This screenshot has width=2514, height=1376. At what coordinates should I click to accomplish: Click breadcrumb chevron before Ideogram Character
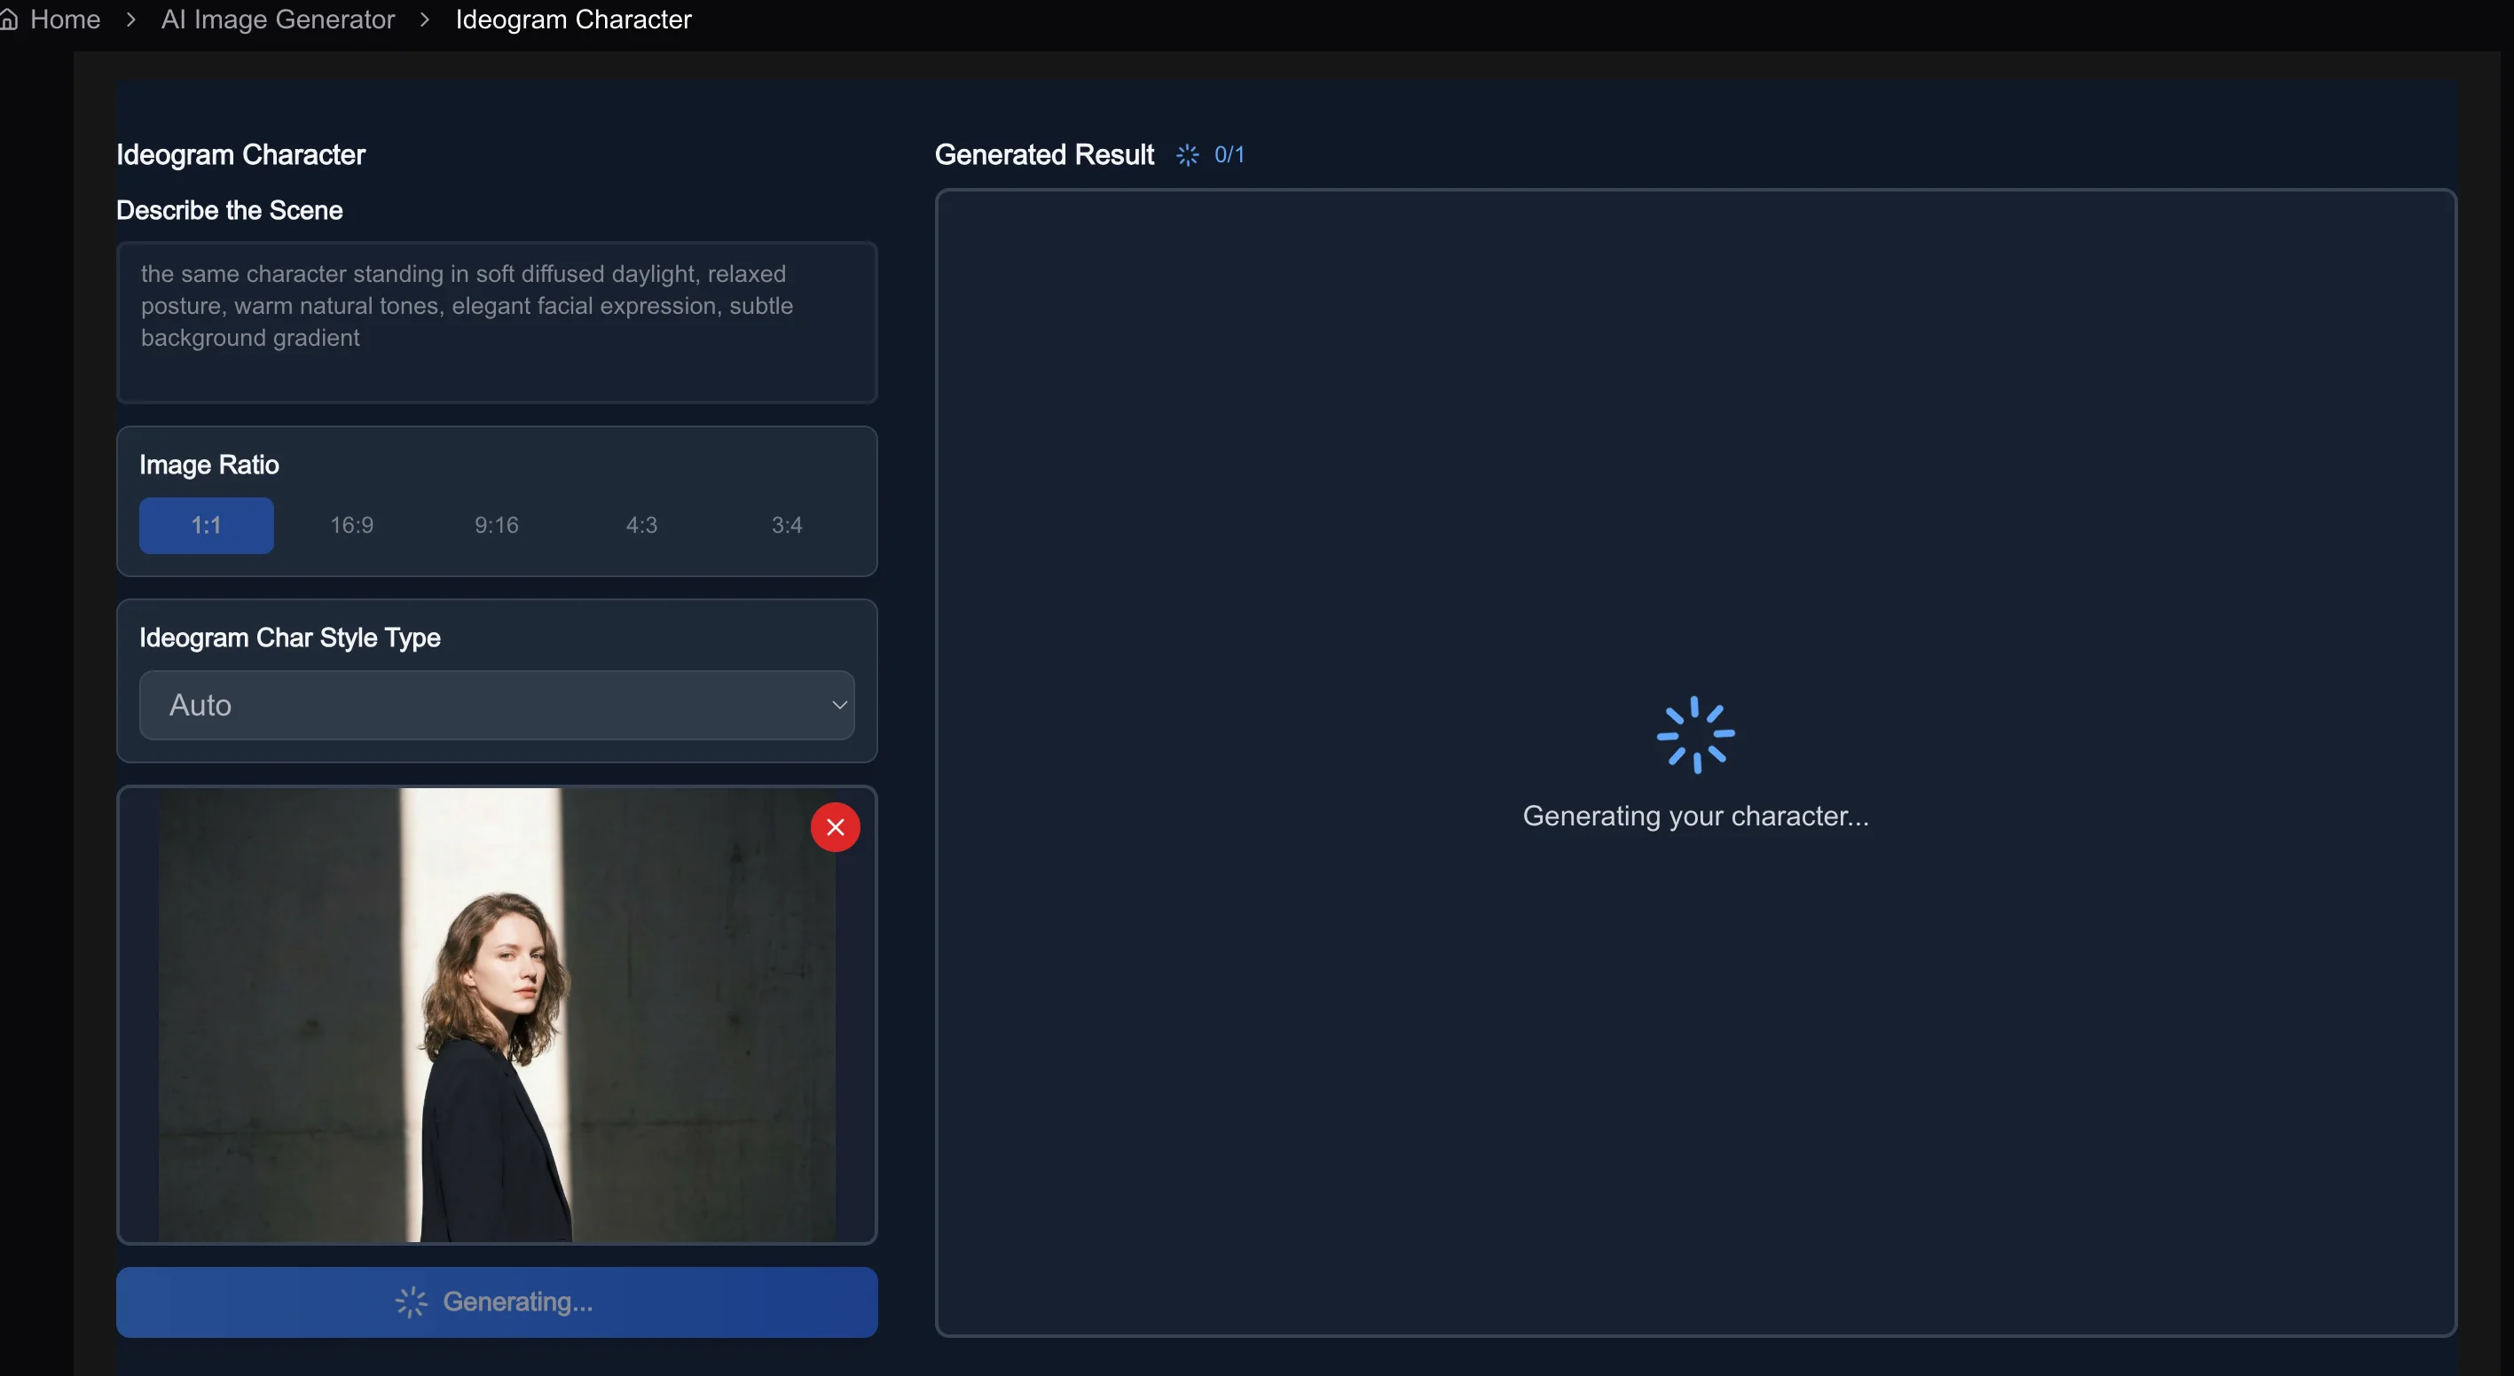point(425,20)
